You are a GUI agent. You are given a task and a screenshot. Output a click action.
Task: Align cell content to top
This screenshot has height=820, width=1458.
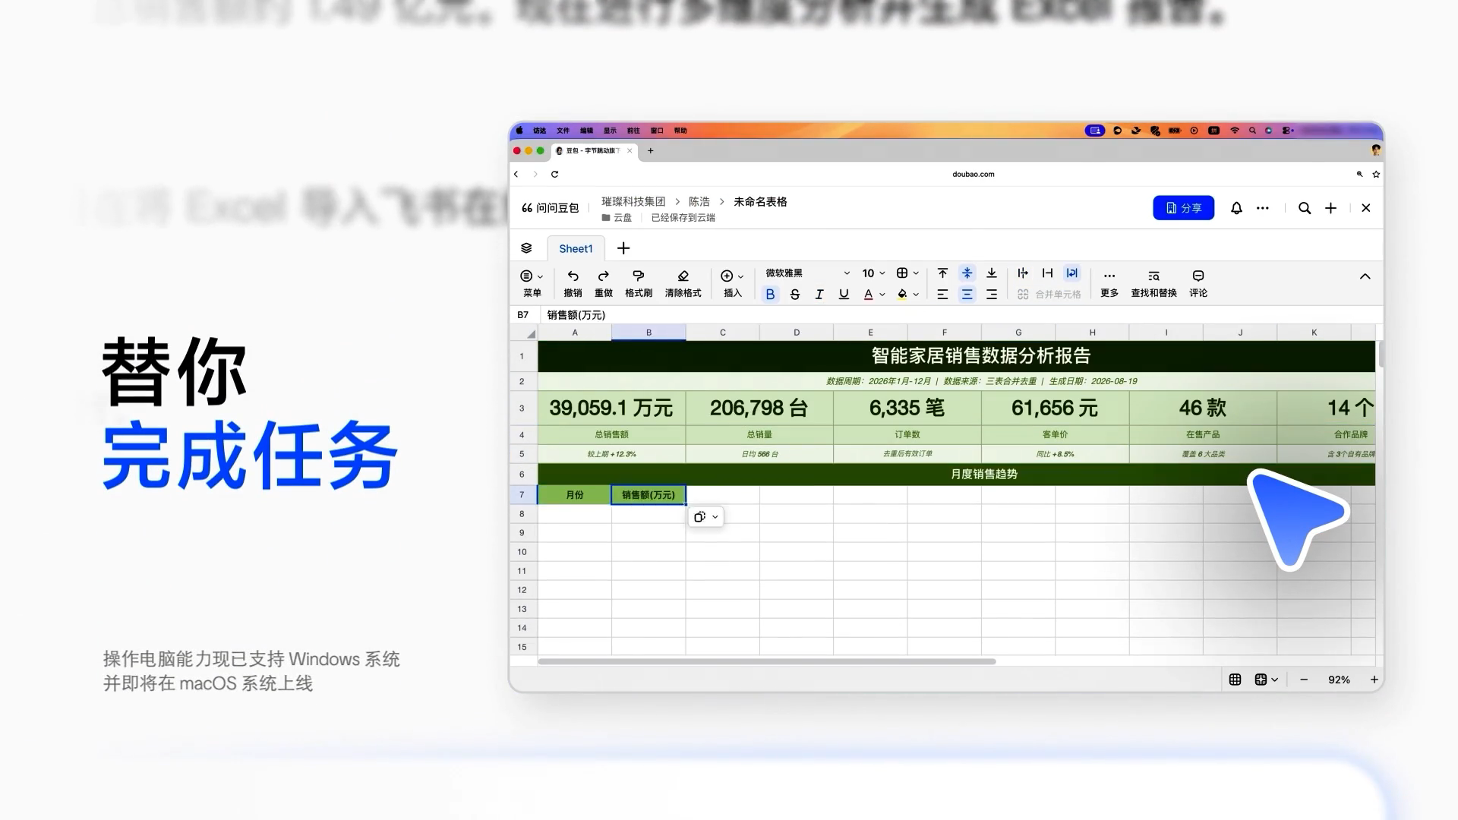click(942, 273)
